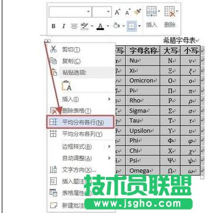
Task: Click the Insert table grid icon
Action: point(151,12)
